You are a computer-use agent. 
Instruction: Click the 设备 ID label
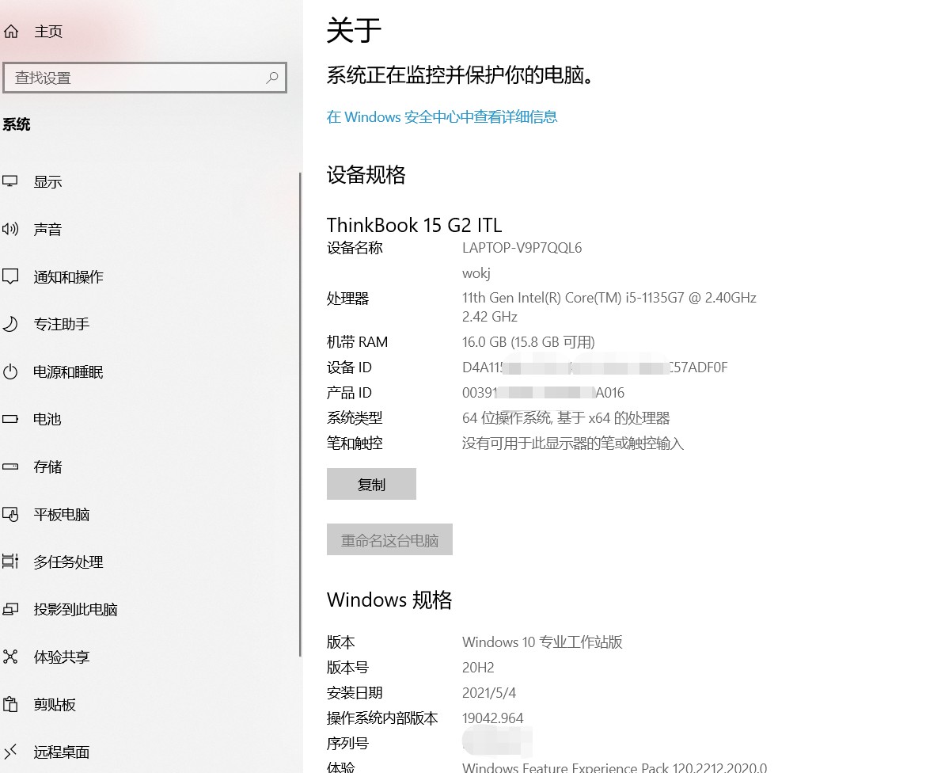(x=349, y=367)
